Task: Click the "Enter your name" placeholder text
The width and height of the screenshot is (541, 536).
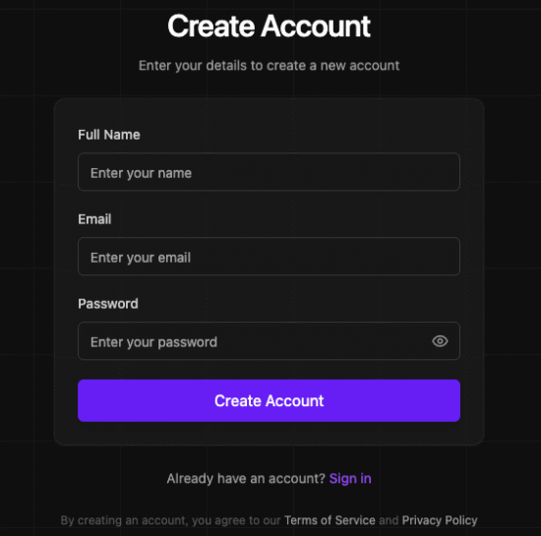Action: click(141, 173)
